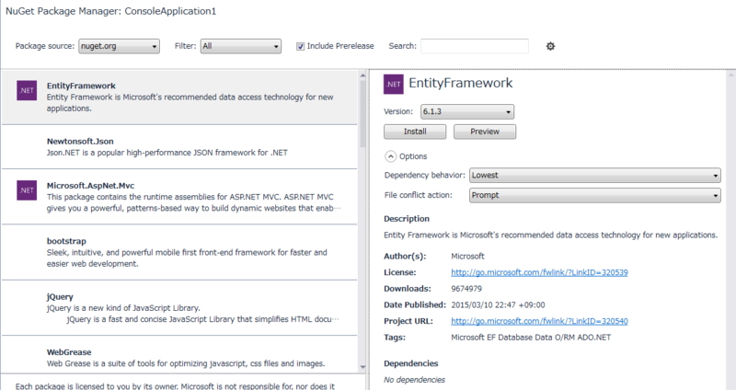Image resolution: width=736 pixels, height=390 pixels.
Task: Click the Date Published value 2015/03/10
Action: [498, 305]
